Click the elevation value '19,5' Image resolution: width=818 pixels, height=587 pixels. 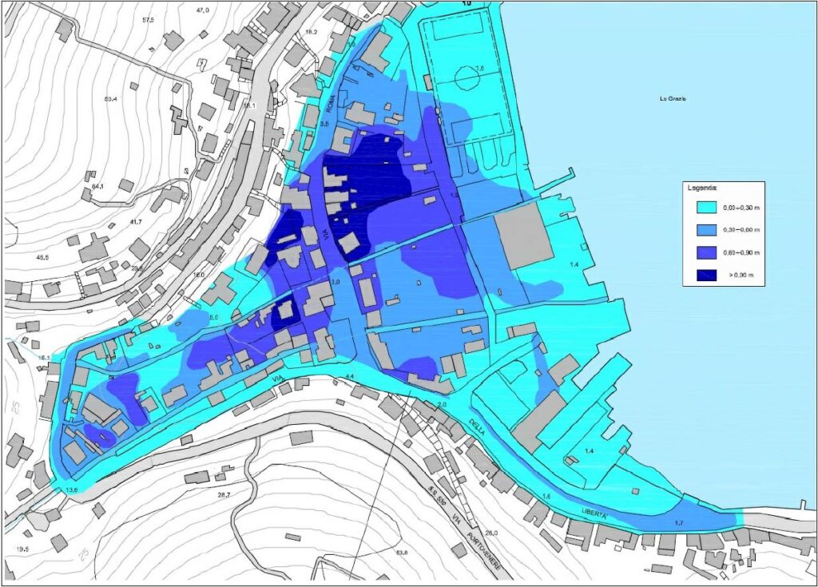click(x=22, y=549)
